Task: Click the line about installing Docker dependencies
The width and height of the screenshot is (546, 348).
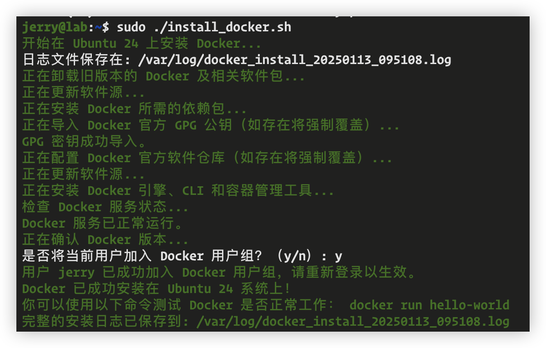Action: 134,109
